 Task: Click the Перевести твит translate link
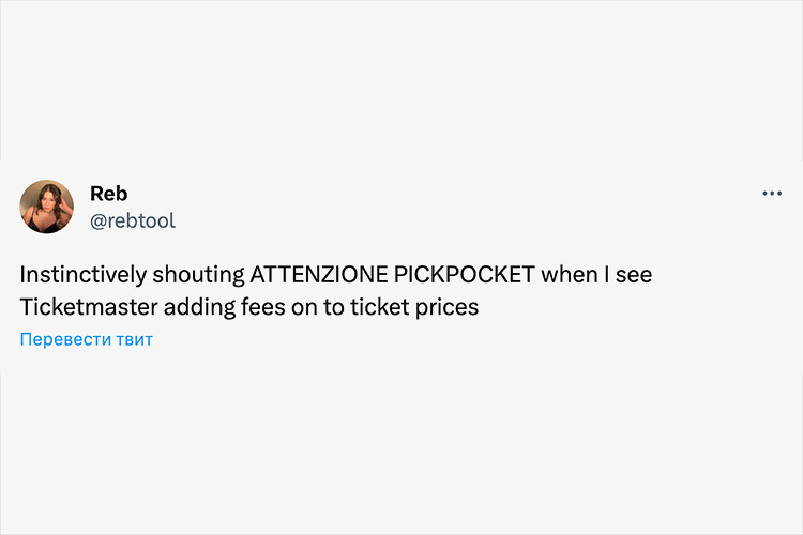click(86, 339)
